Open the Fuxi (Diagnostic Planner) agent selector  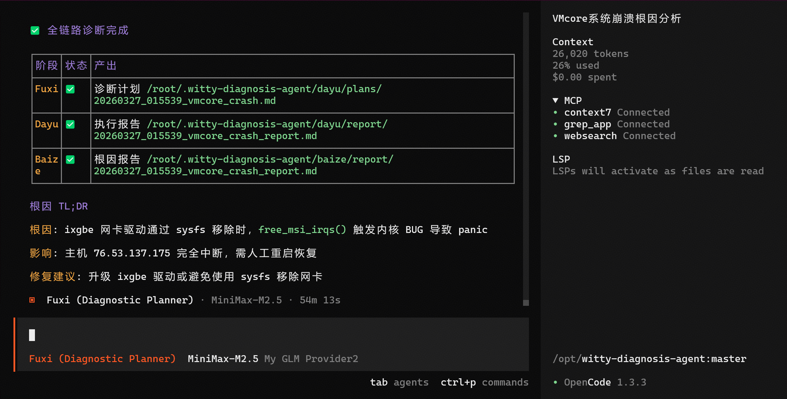pos(102,359)
